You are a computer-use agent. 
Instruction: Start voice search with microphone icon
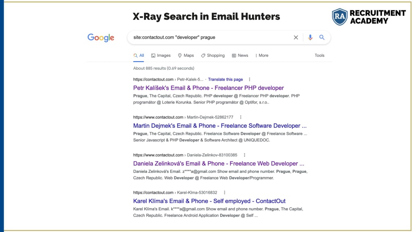click(x=310, y=37)
